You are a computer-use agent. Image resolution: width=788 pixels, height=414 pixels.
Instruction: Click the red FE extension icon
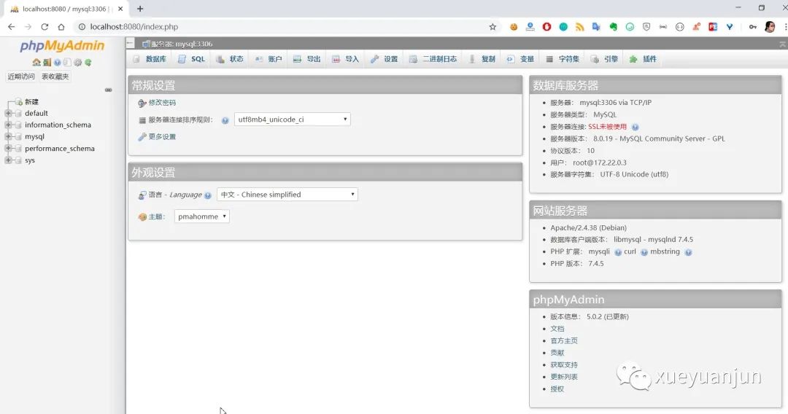[x=713, y=26]
